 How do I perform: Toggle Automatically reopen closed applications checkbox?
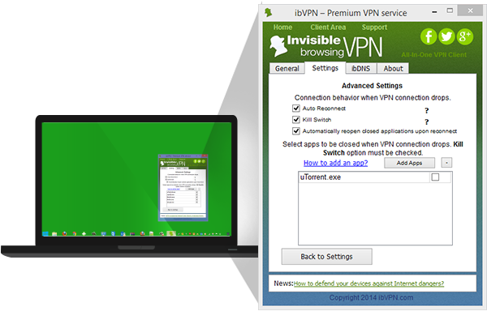tap(296, 131)
